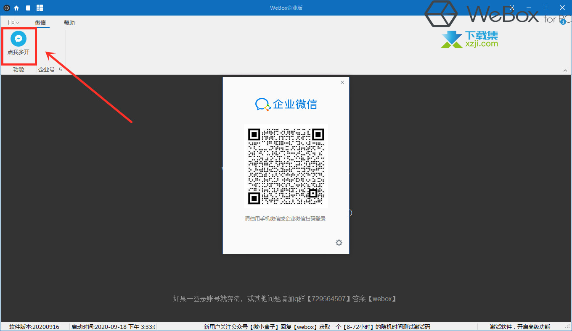Toggle the fullscreen focus icon in title bar

(x=512, y=8)
